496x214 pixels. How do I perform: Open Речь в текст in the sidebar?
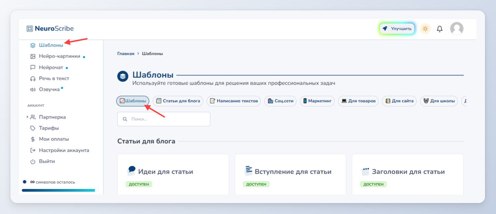point(54,79)
